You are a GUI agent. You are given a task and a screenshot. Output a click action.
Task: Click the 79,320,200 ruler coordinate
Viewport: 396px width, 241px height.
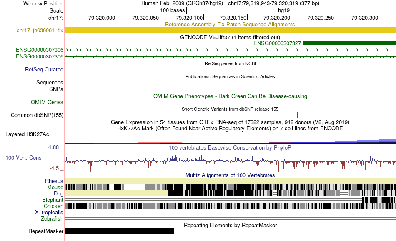[277, 18]
